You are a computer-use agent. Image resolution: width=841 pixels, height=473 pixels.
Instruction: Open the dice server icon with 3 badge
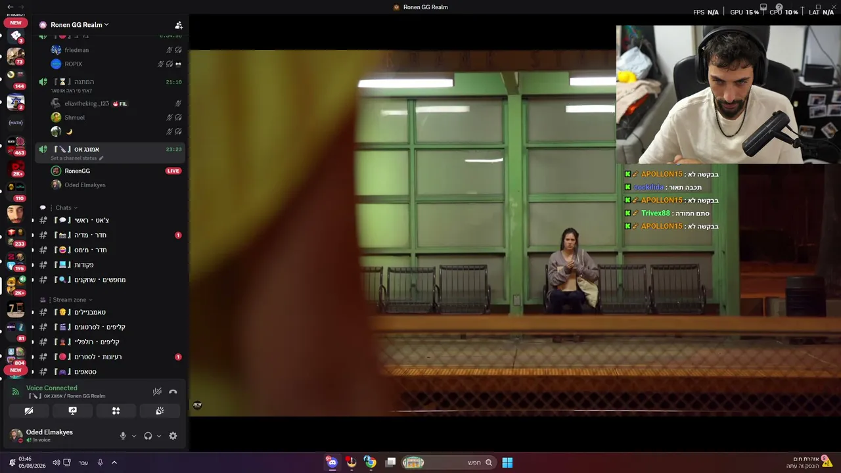16,35
